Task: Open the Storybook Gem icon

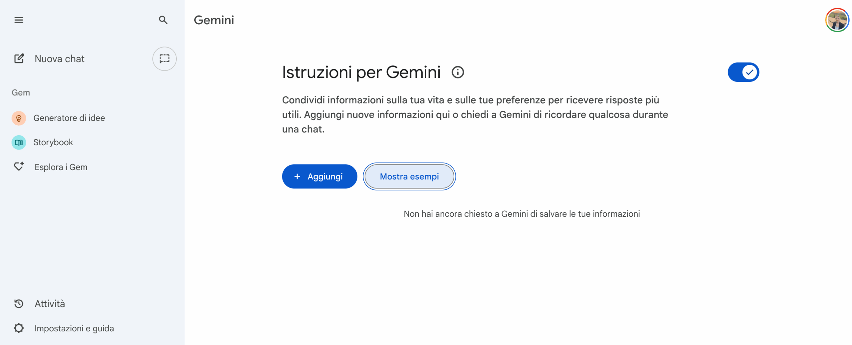Action: tap(19, 142)
